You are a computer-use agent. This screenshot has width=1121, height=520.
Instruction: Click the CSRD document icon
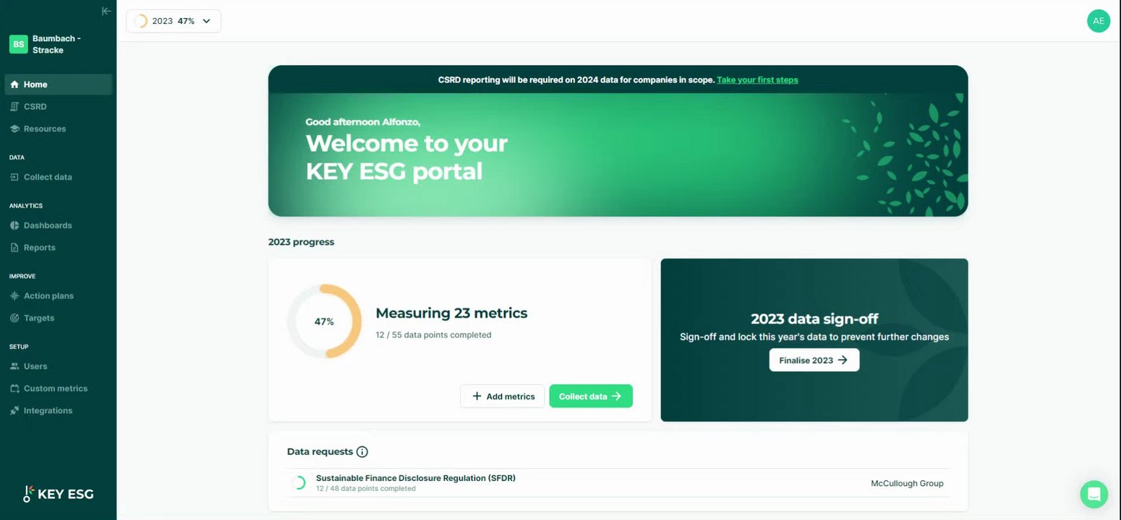pyautogui.click(x=14, y=106)
